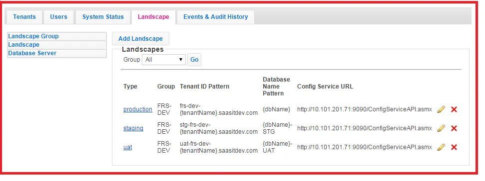Click the Config Service URL header
Image resolution: width=485 pixels, height=181 pixels.
pos(325,87)
